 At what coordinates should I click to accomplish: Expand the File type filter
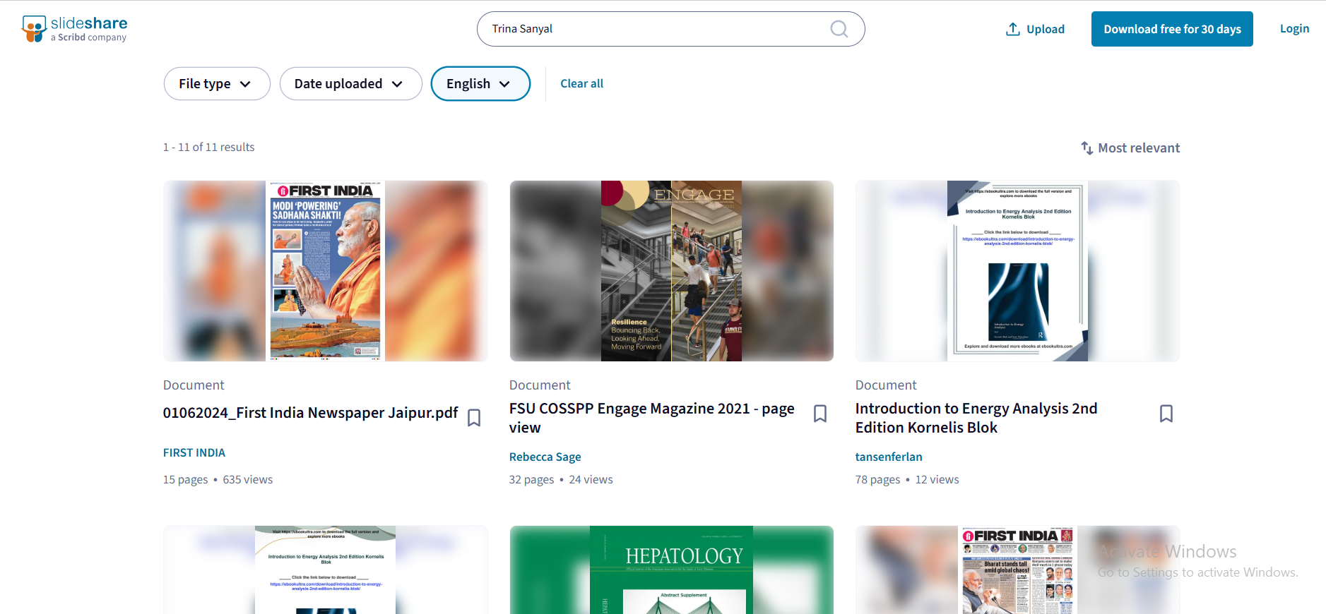click(x=216, y=84)
